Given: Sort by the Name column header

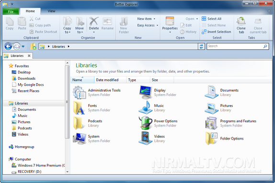Looking at the screenshot, I should coord(82,80).
